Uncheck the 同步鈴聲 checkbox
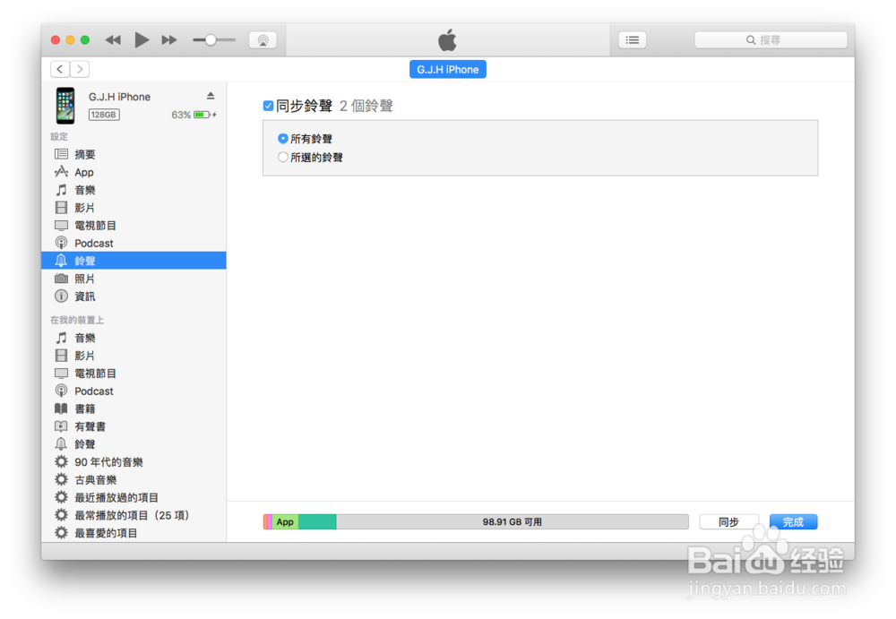This screenshot has width=896, height=619. coord(267,105)
